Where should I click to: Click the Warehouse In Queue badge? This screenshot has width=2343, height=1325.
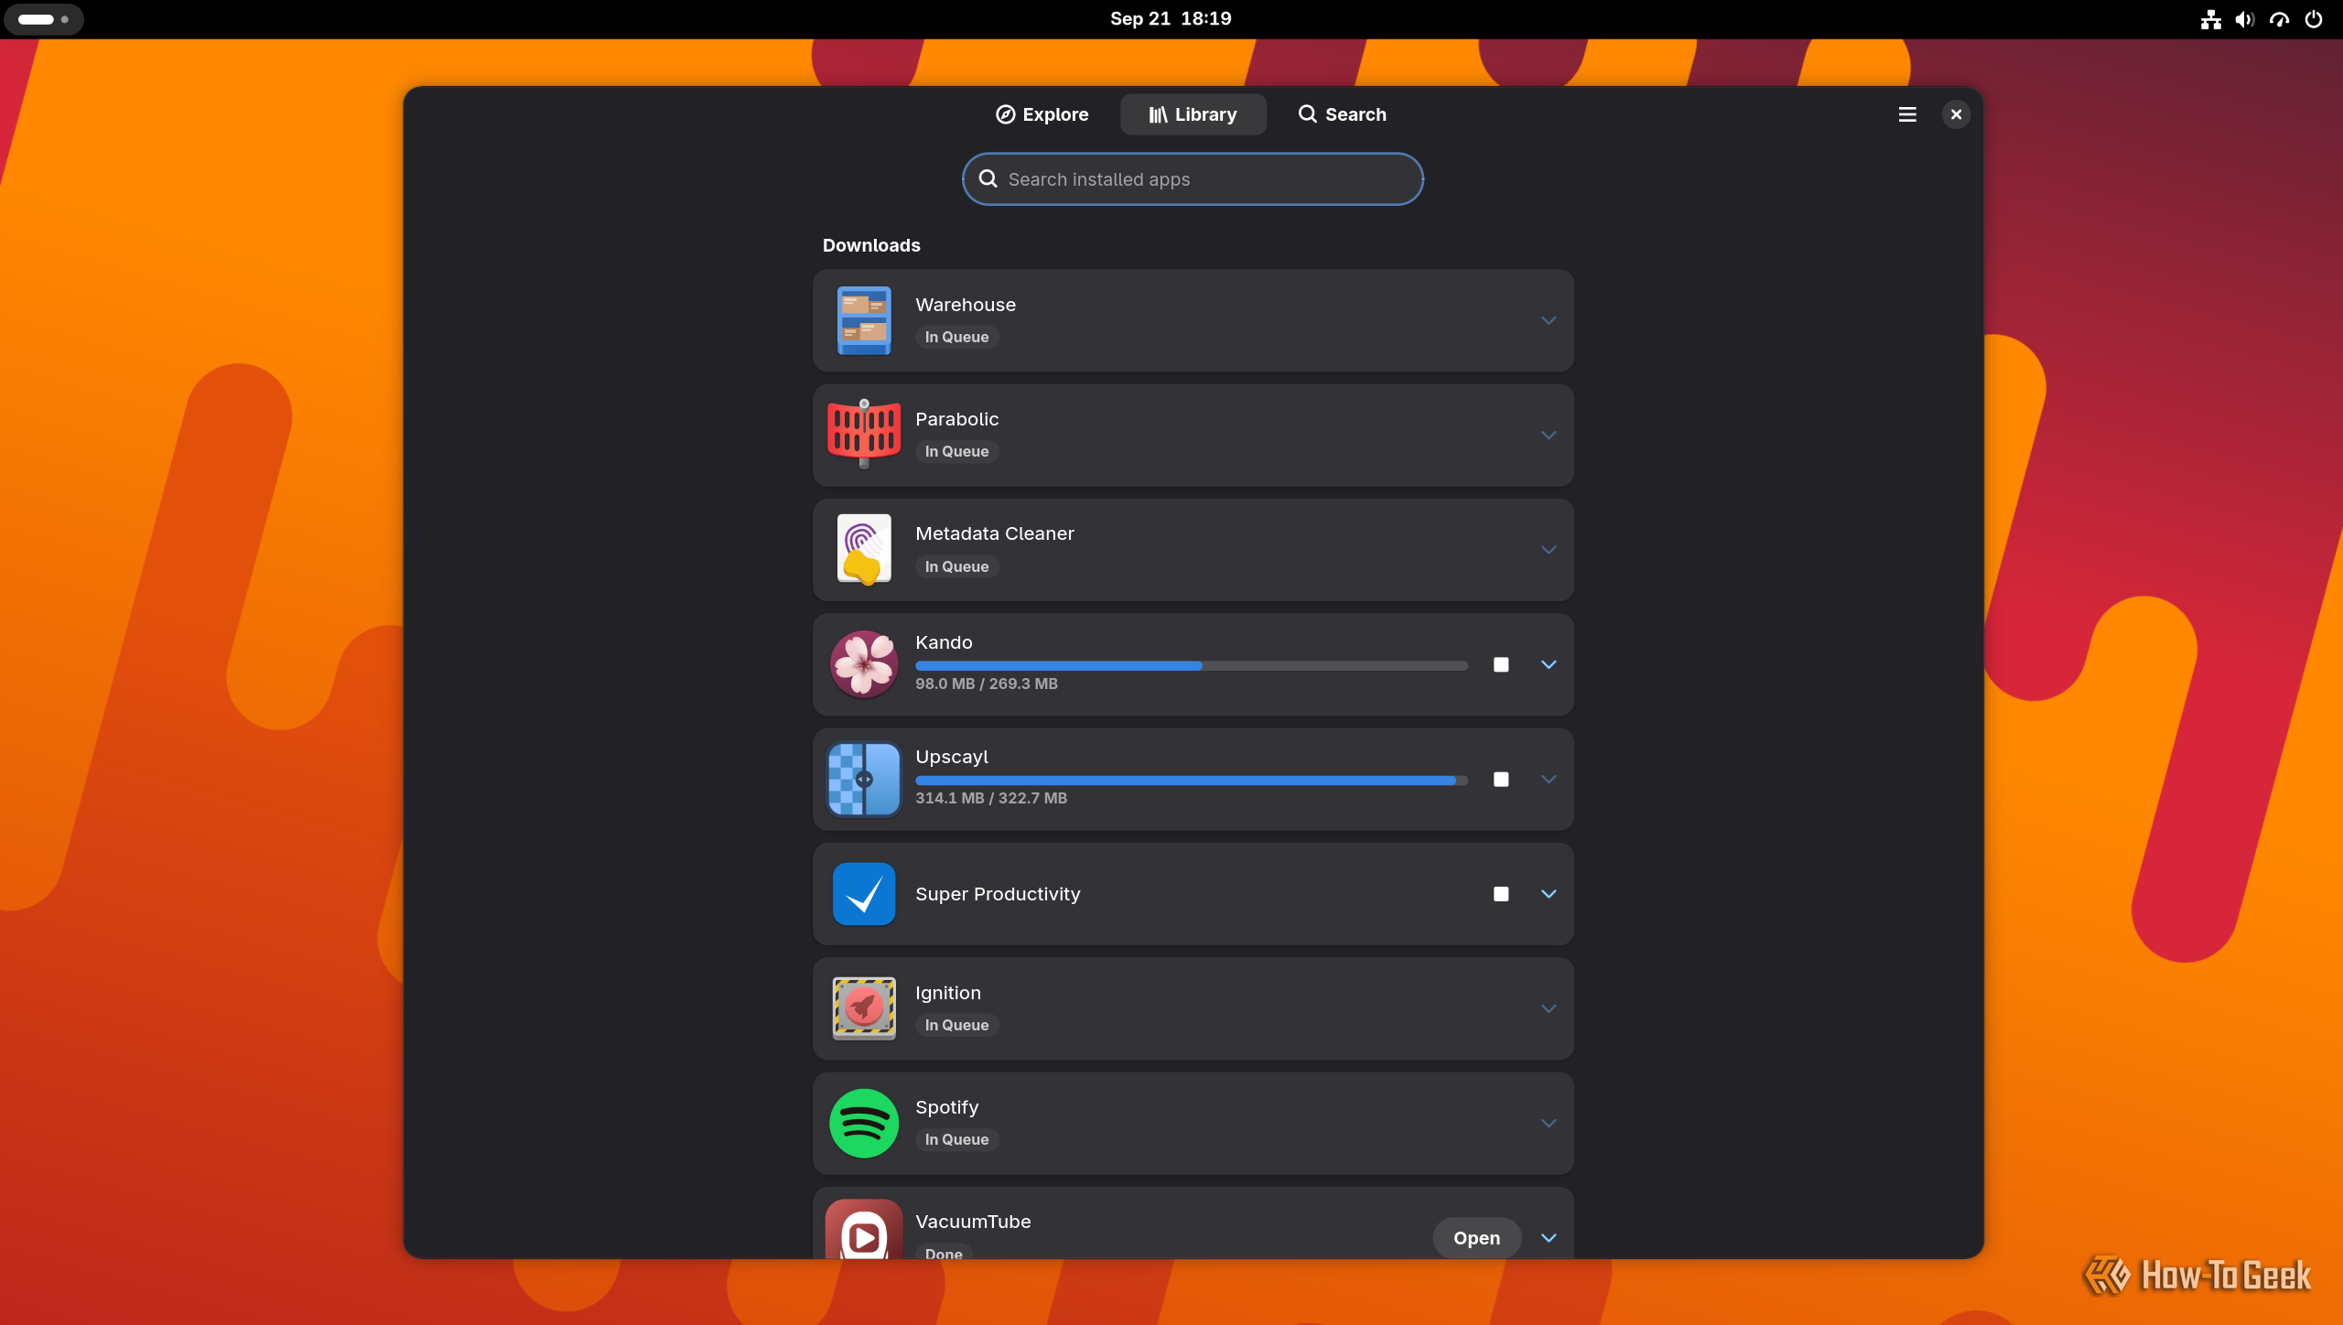956,337
